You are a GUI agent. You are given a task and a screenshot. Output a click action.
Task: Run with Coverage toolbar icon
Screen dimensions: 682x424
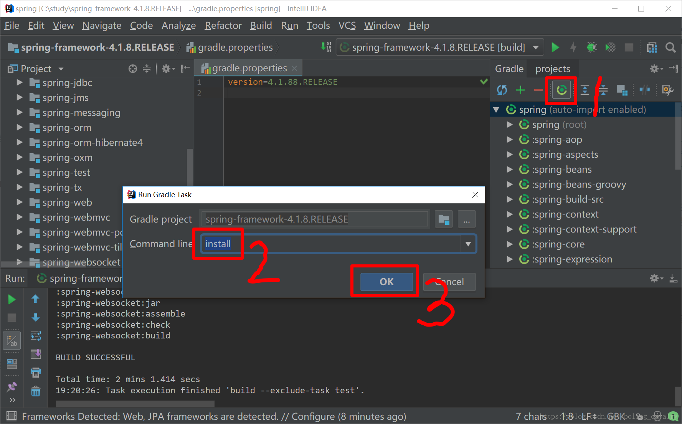point(610,48)
